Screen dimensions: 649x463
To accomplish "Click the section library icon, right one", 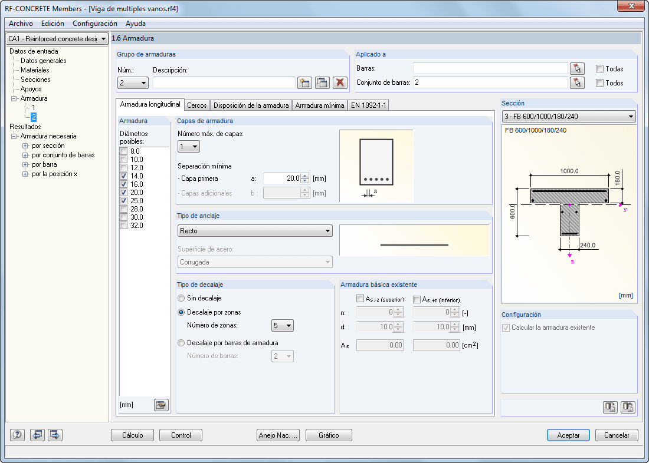I will 628,407.
